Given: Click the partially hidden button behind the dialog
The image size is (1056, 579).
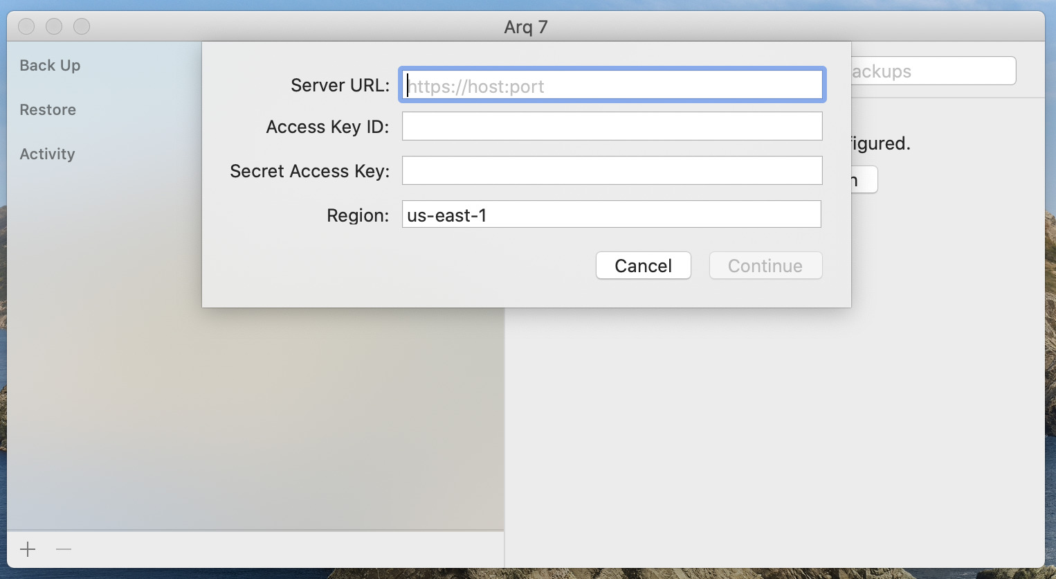Looking at the screenshot, I should coord(864,180).
